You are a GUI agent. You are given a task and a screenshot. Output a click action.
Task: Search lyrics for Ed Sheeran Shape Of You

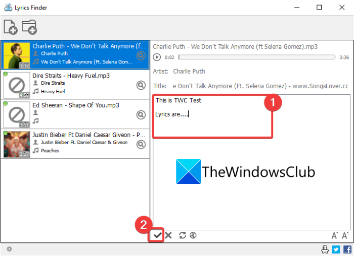tap(141, 115)
